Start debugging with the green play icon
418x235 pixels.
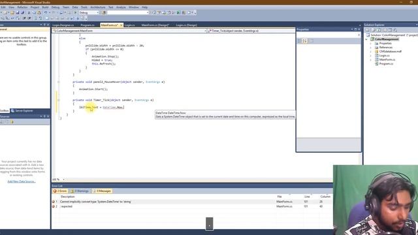76,12
